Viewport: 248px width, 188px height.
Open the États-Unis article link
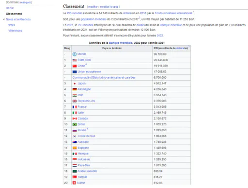(84, 60)
